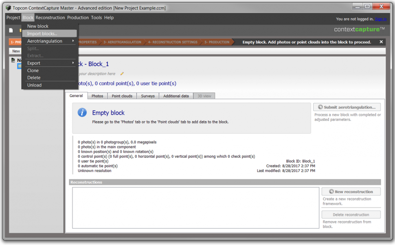
Task: Close the Empty block notification banner
Action: [381, 42]
